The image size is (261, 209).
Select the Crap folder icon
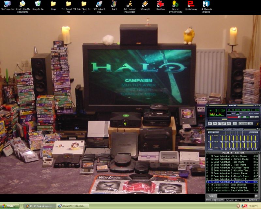[x=53, y=6]
